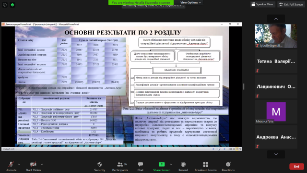The width and height of the screenshot is (307, 173).
Task: Go to previous slide arrow in PowerPoint status bar
Action: 213,149
